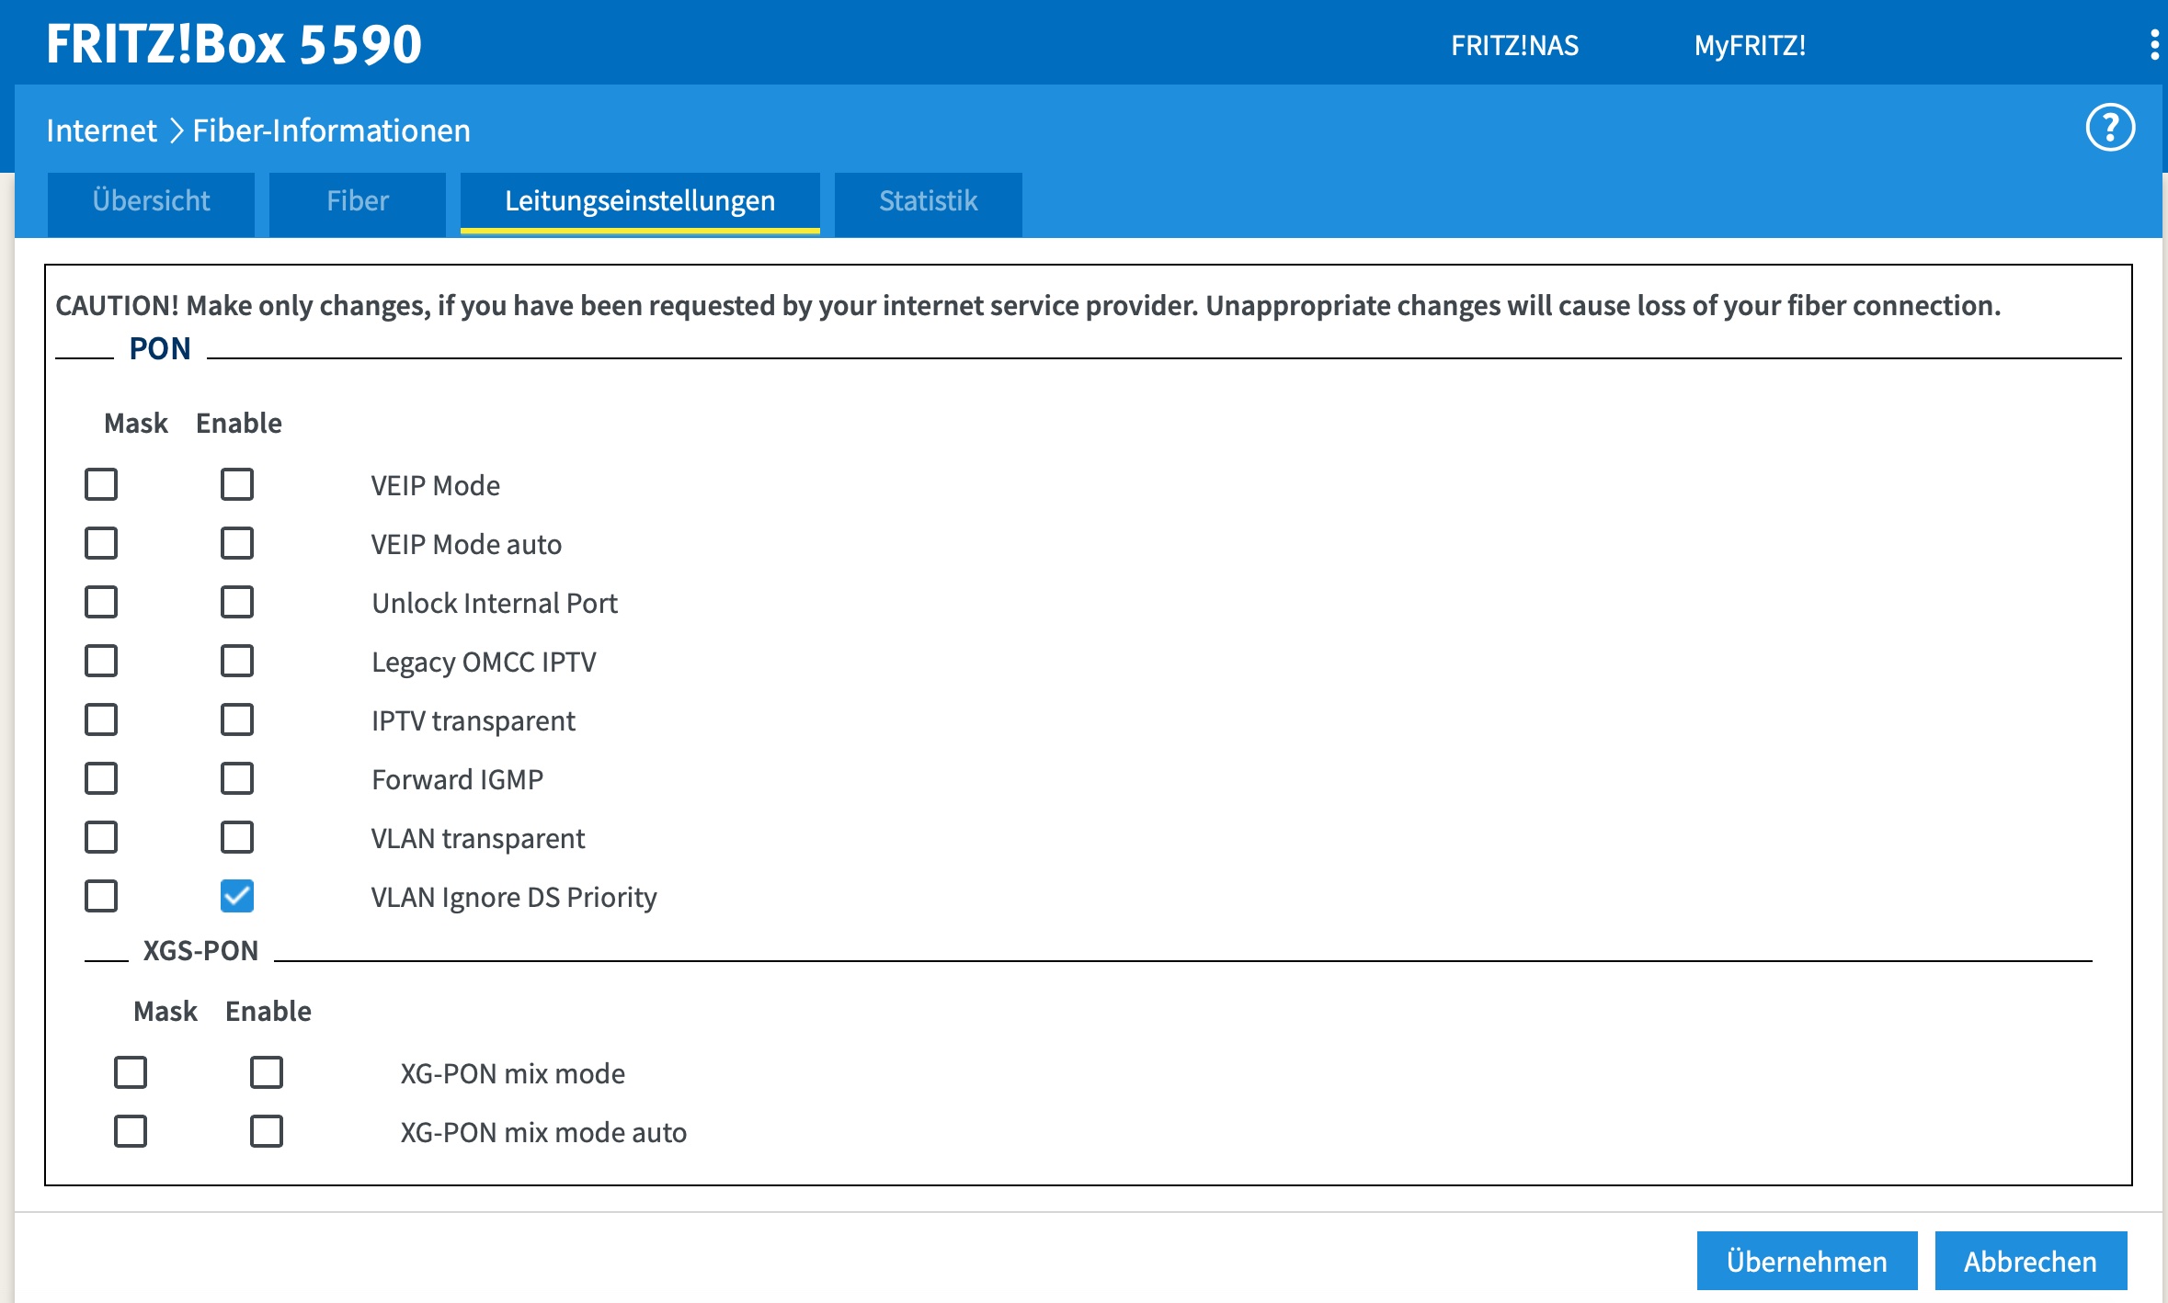This screenshot has width=2168, height=1303.
Task: Click the XGS-PON section heading
Action: point(200,950)
